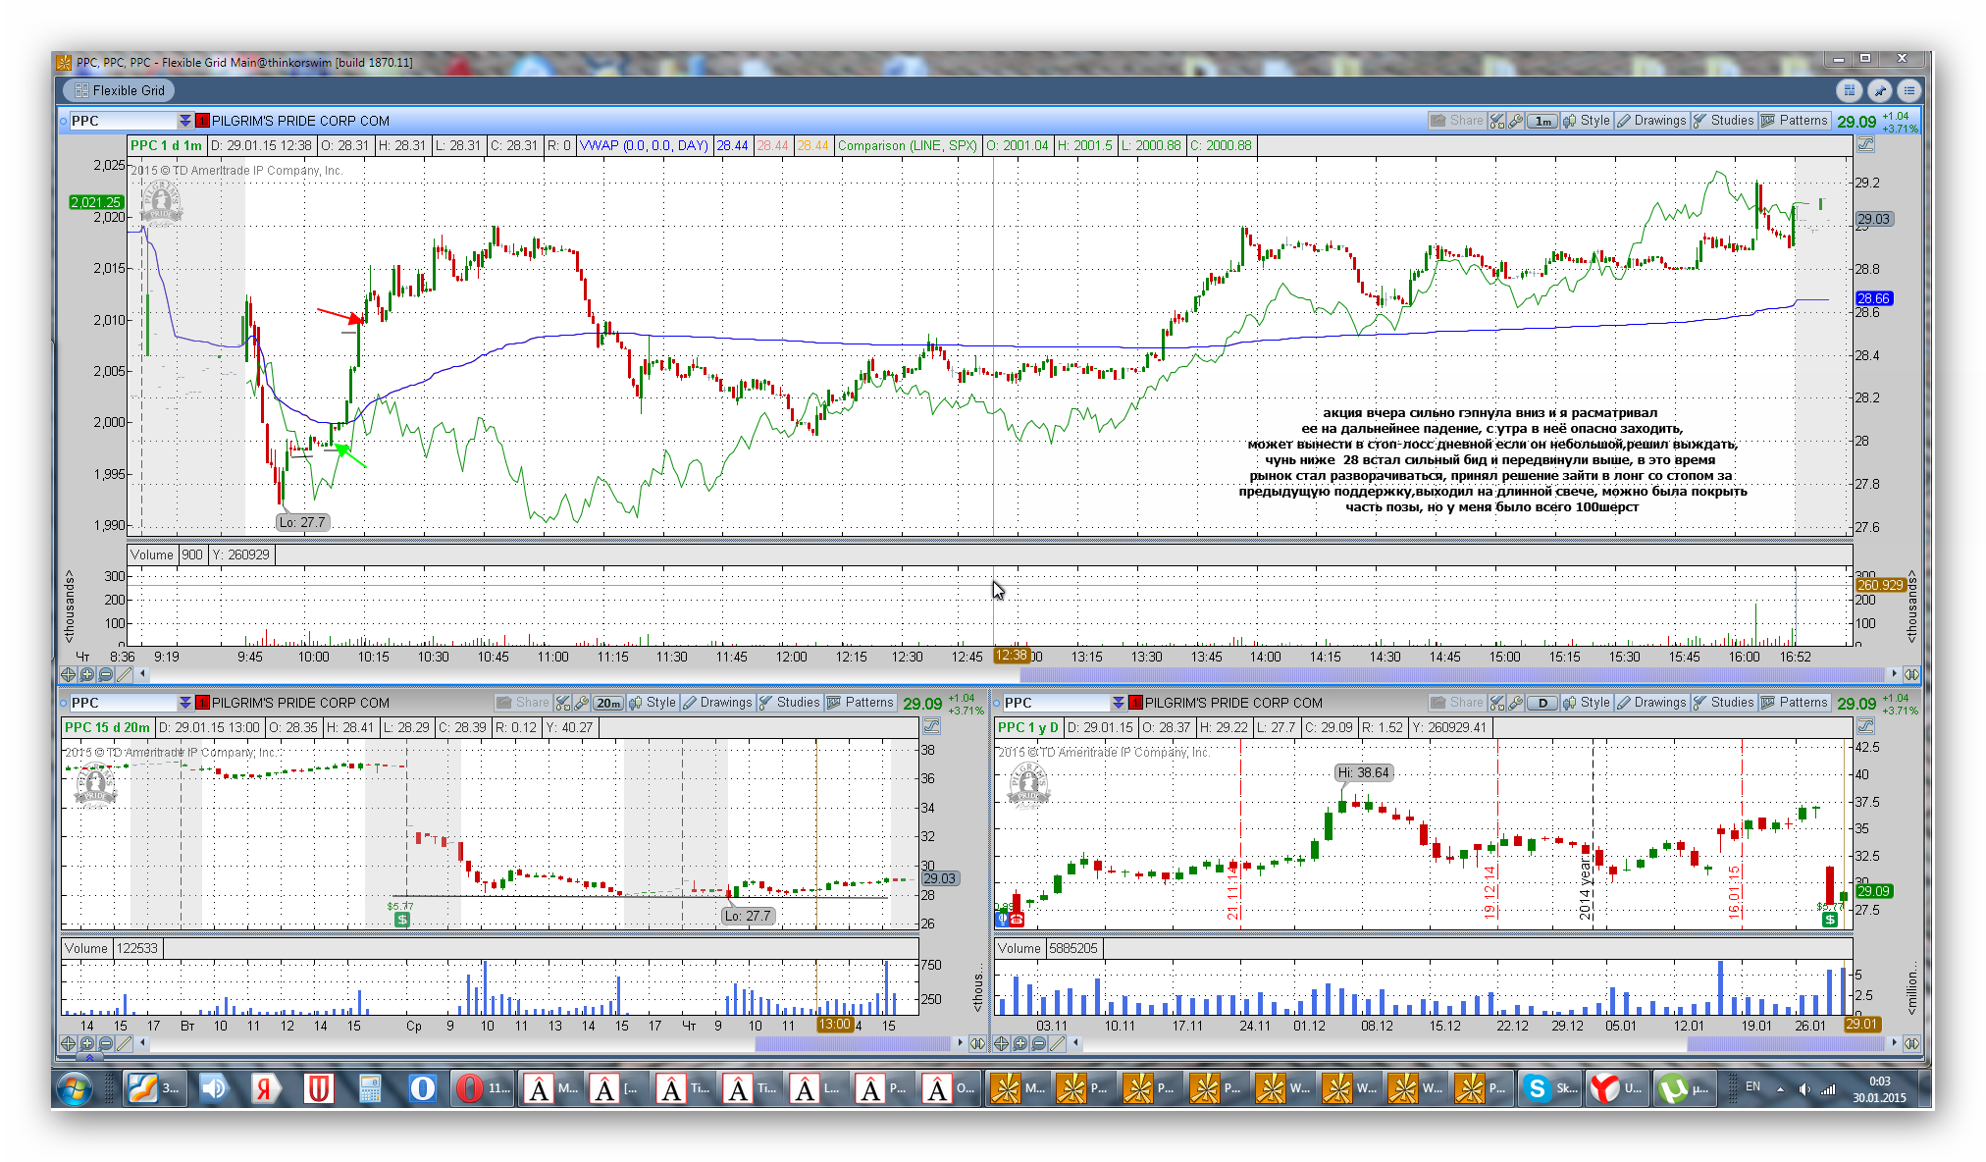Open Style menu in 20m chart
This screenshot has height=1162, width=1986.
coord(653,703)
